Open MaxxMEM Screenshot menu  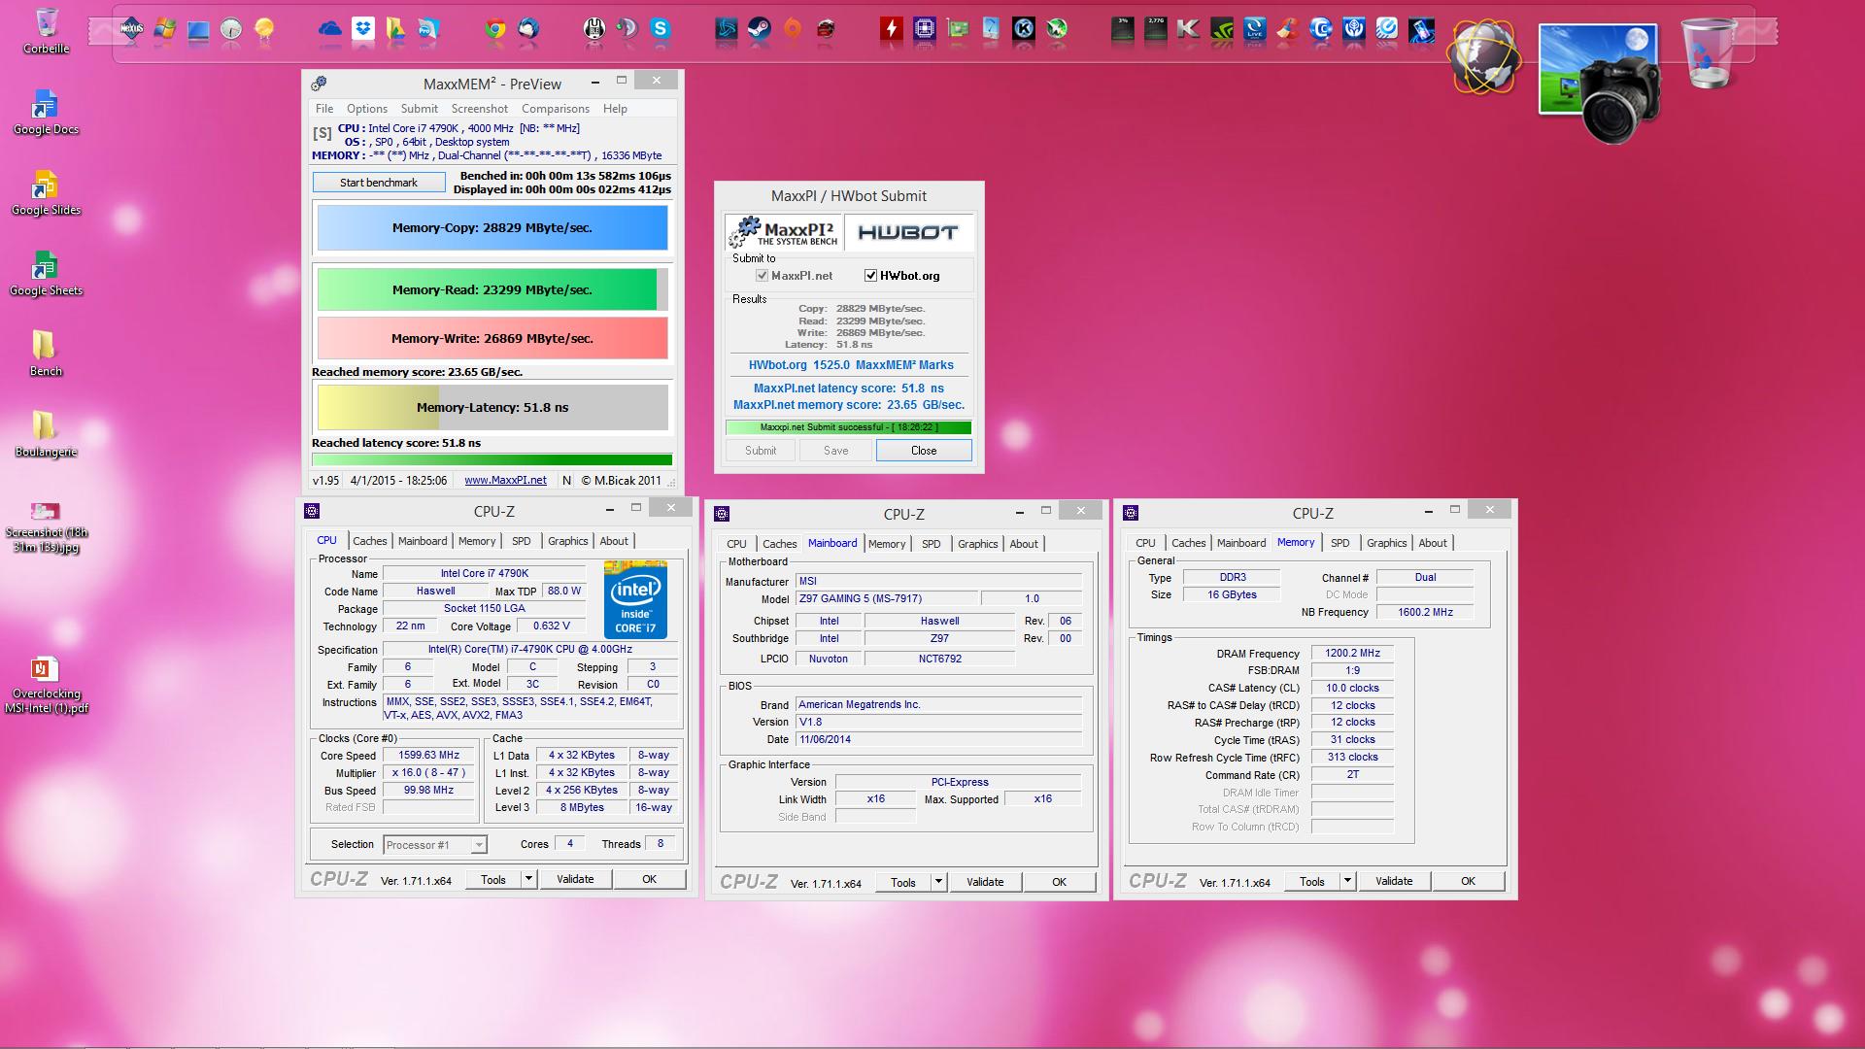pos(480,109)
